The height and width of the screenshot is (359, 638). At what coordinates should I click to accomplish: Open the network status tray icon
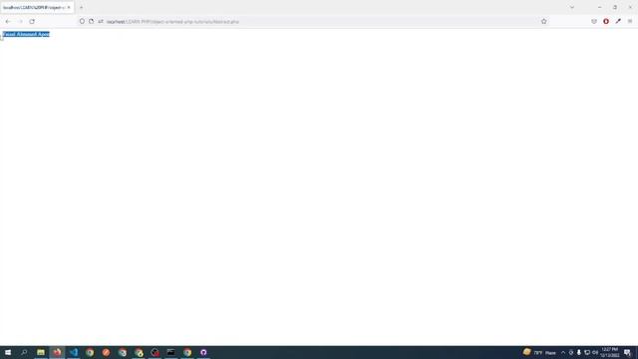[587, 352]
